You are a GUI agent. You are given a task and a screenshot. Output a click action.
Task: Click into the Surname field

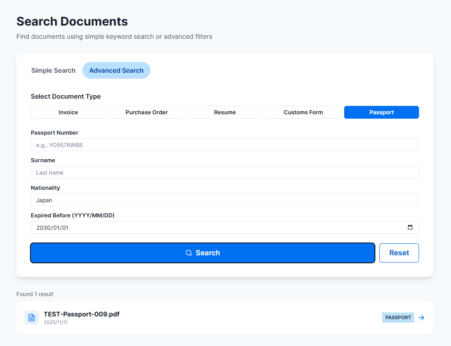tap(225, 172)
